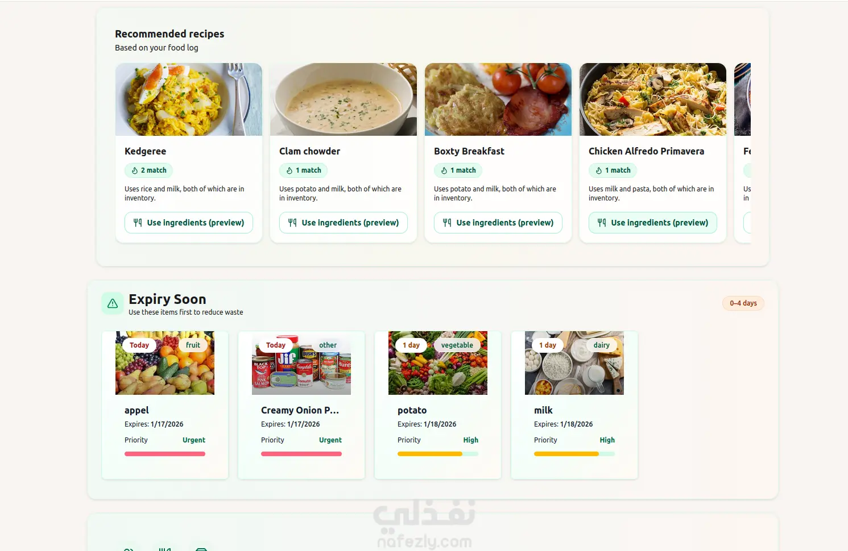Click the utensils icon in Kedgeree's ingredients button
The height and width of the screenshot is (551, 848).
(138, 223)
